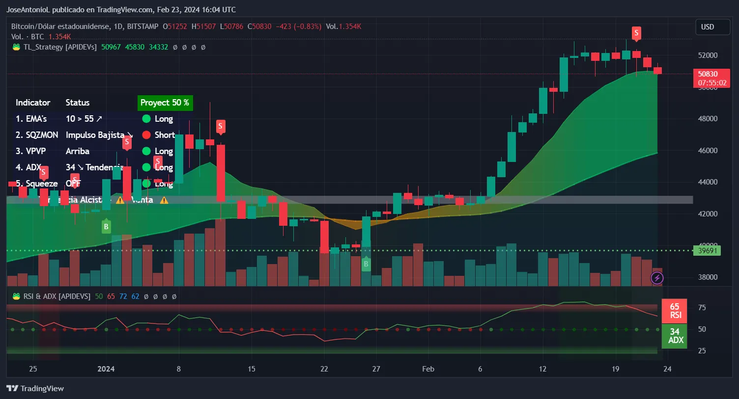Click the Status column header

point(78,103)
